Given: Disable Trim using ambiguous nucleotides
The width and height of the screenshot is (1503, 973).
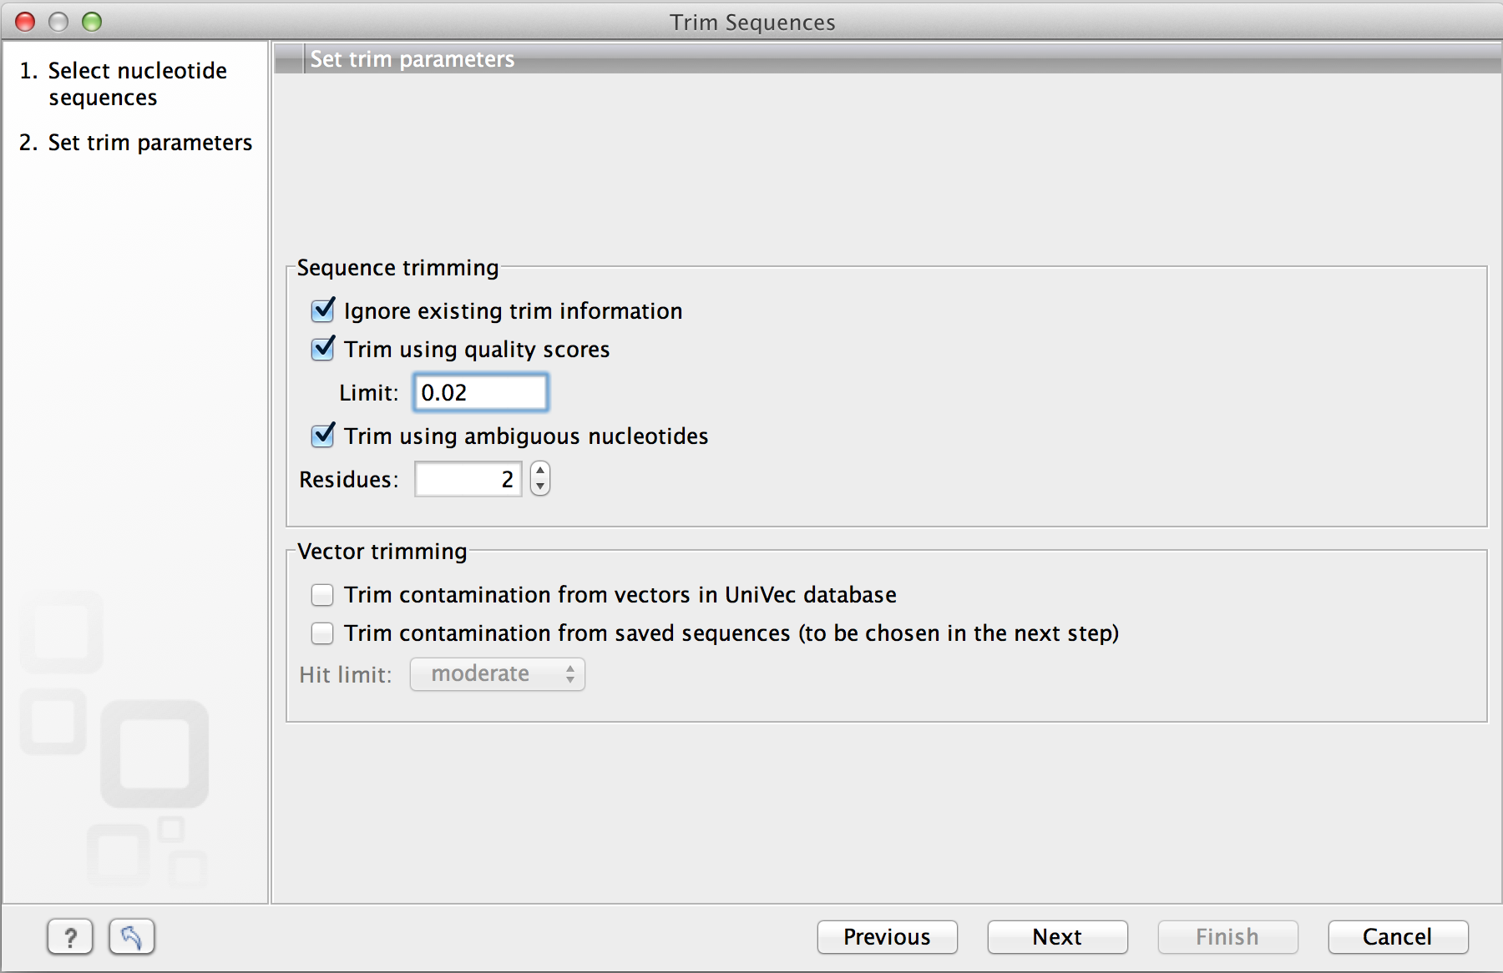Looking at the screenshot, I should [x=323, y=436].
